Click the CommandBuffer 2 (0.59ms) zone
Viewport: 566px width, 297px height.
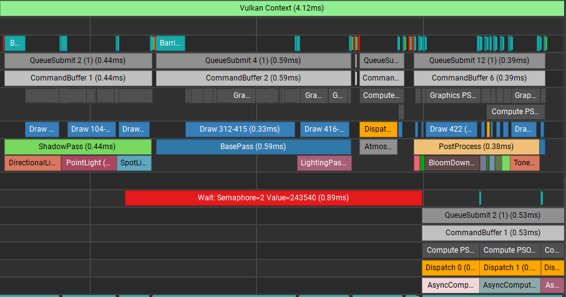[x=253, y=78]
